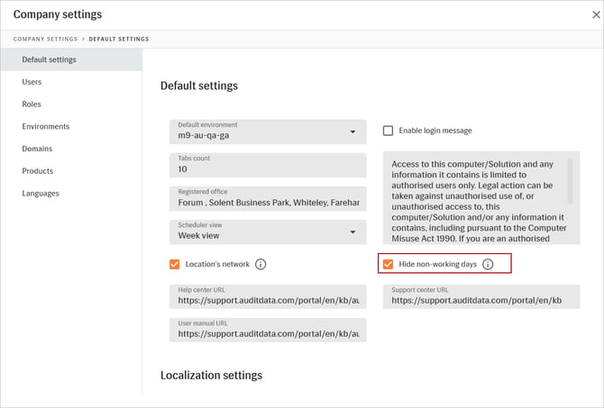Image resolution: width=604 pixels, height=408 pixels.
Task: Select Default settings in the sidebar
Action: (x=71, y=59)
